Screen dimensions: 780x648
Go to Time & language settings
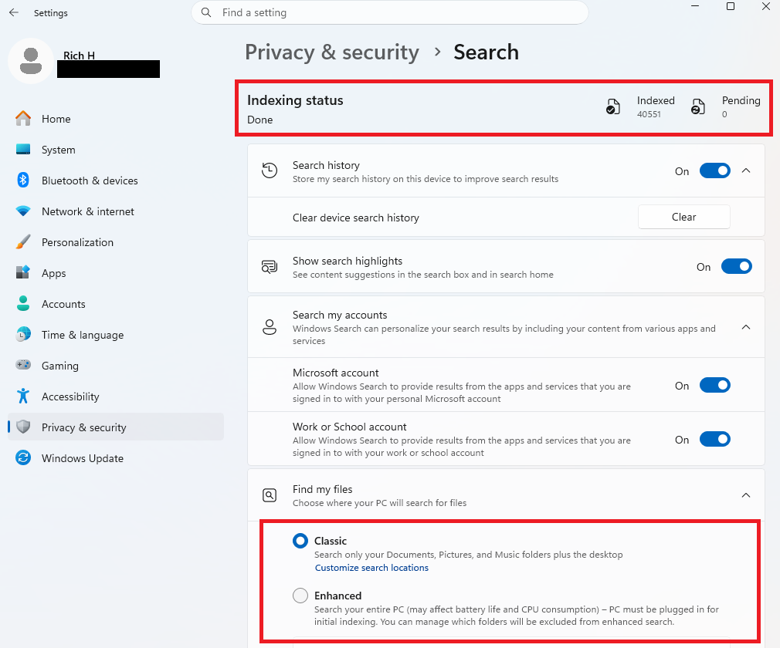point(115,335)
